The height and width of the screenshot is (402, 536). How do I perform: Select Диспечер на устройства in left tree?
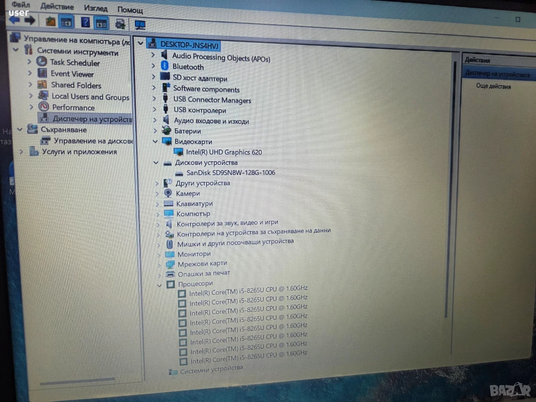click(92, 119)
